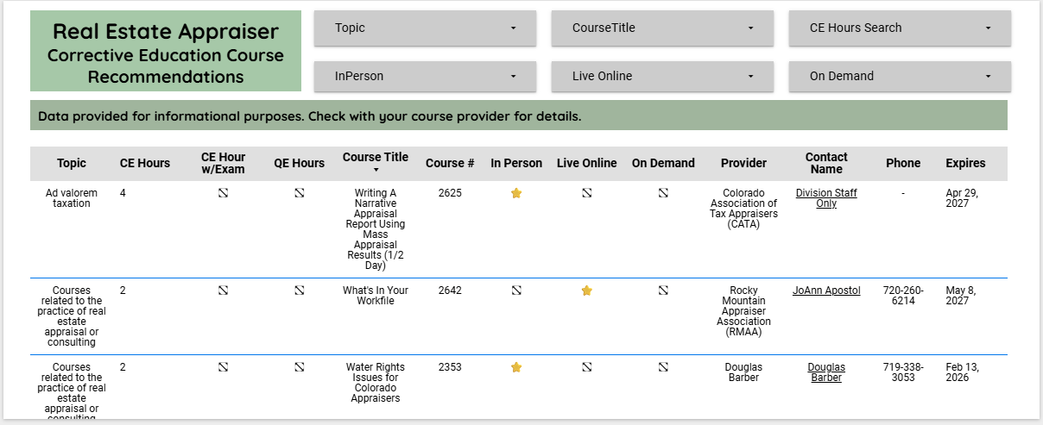Expand the Live Online filter dropdown
The height and width of the screenshot is (425, 1043).
pos(662,77)
